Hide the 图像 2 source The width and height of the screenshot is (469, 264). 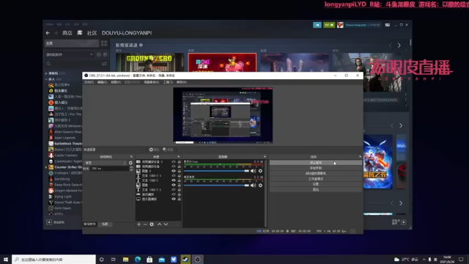click(x=174, y=171)
